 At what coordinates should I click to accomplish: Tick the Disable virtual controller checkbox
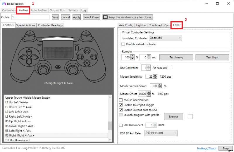click(123, 44)
